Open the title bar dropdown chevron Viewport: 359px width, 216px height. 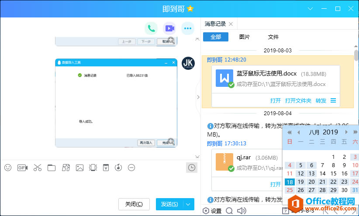click(310, 9)
